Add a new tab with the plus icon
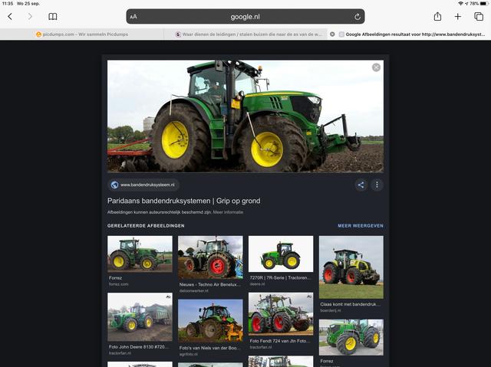 click(x=458, y=16)
